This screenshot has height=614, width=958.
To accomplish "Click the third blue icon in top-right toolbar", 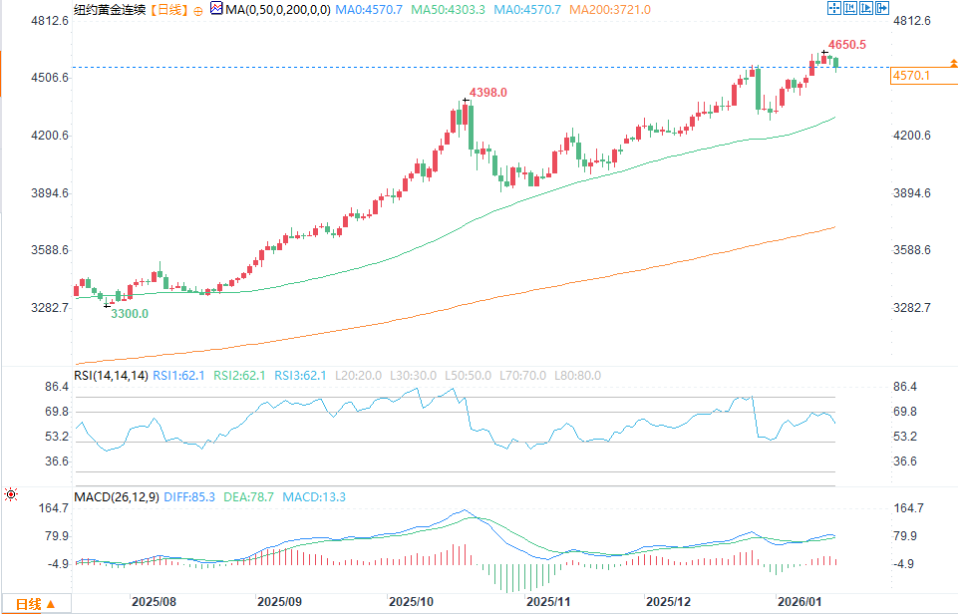I will pyautogui.click(x=865, y=8).
